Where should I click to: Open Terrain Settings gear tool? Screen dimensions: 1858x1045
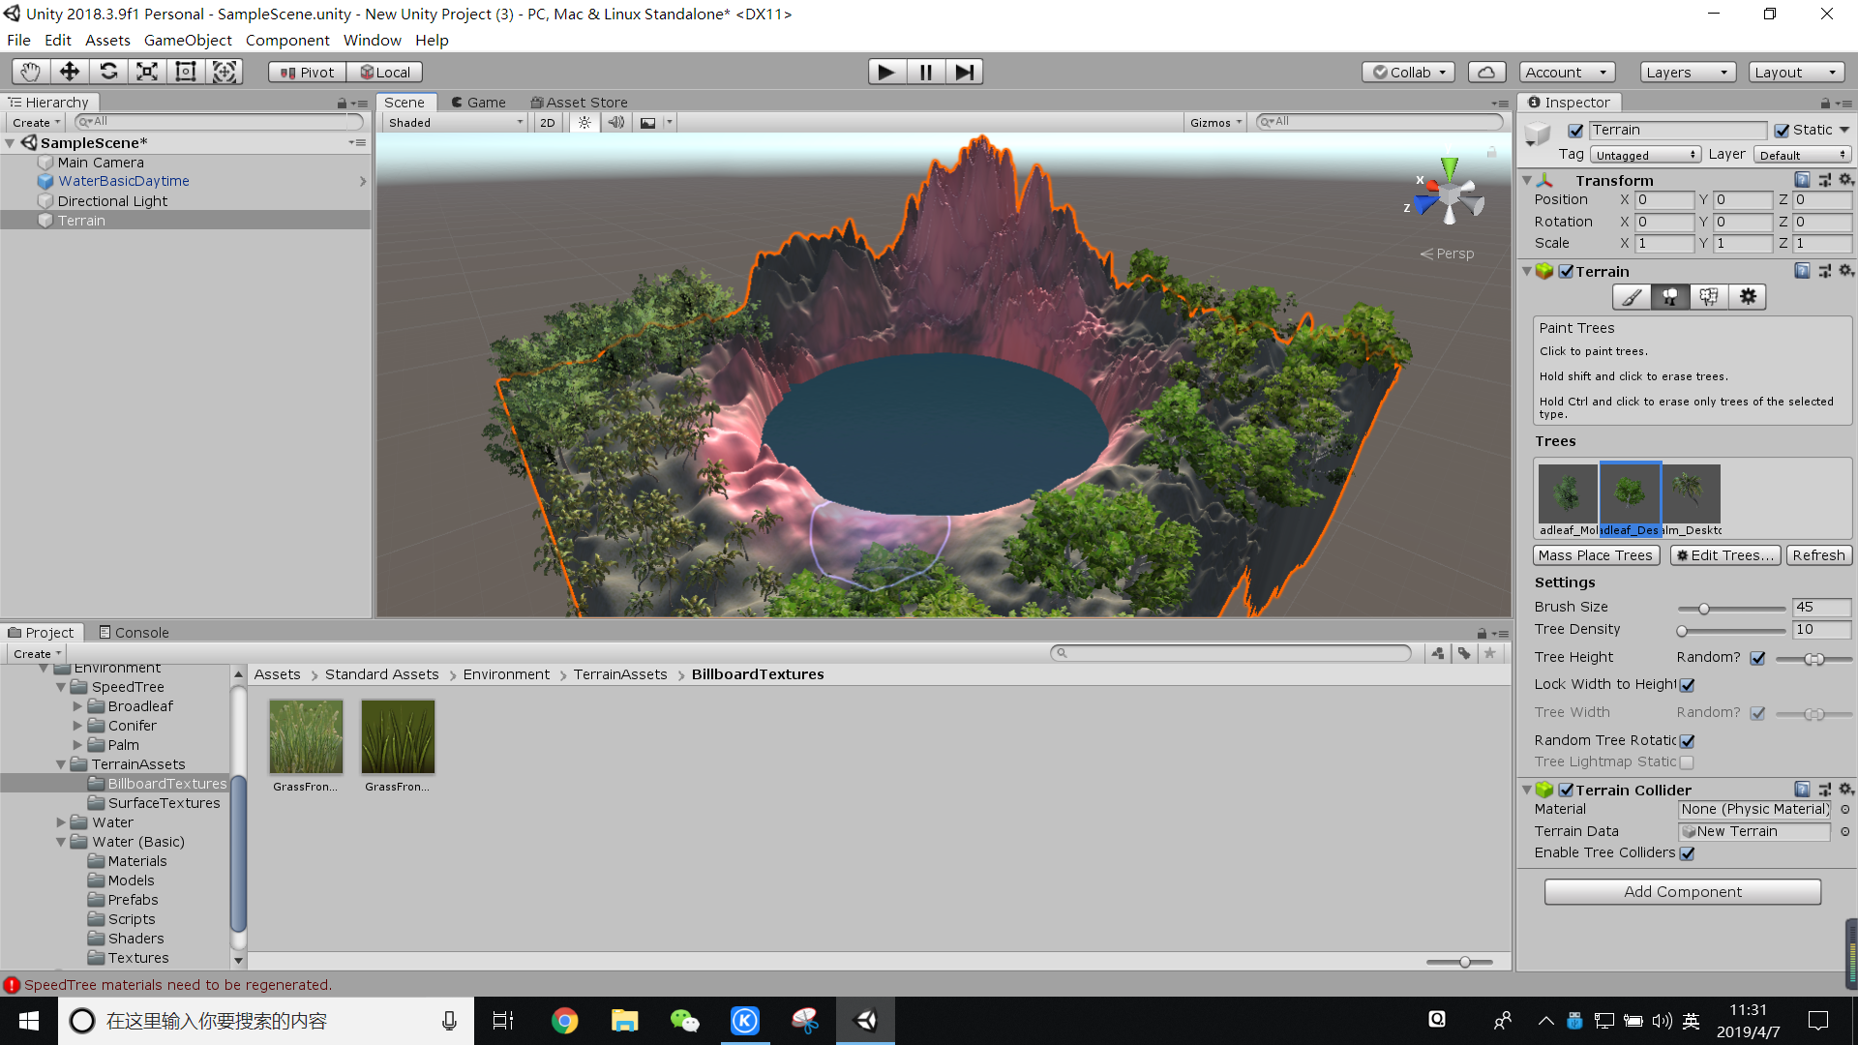click(1748, 297)
